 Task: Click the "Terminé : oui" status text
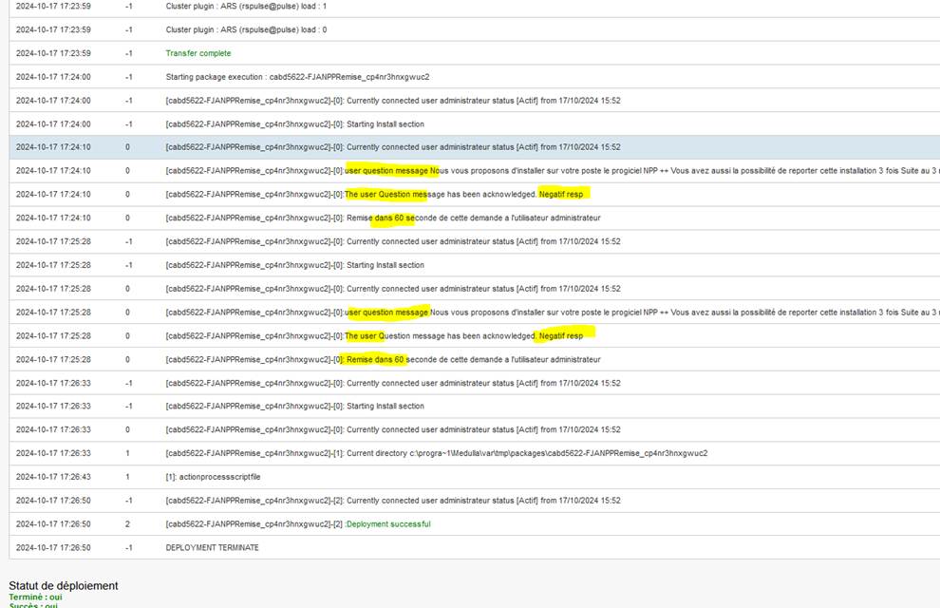click(x=35, y=597)
